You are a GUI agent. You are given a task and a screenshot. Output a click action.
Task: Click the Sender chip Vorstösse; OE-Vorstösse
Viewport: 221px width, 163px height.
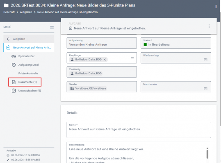coord(88,89)
